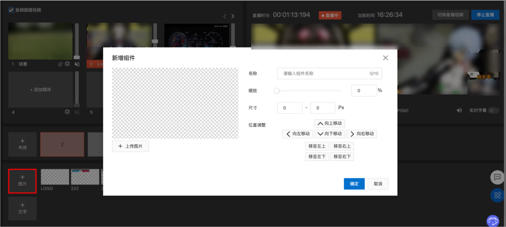
Task: Select the 222 image thumbnail
Action: click(x=85, y=177)
